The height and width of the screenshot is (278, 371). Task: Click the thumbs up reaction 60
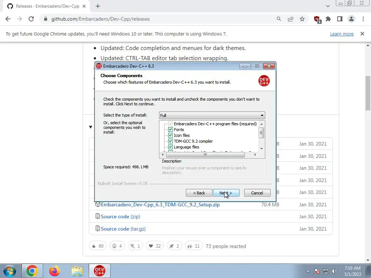pos(98,246)
